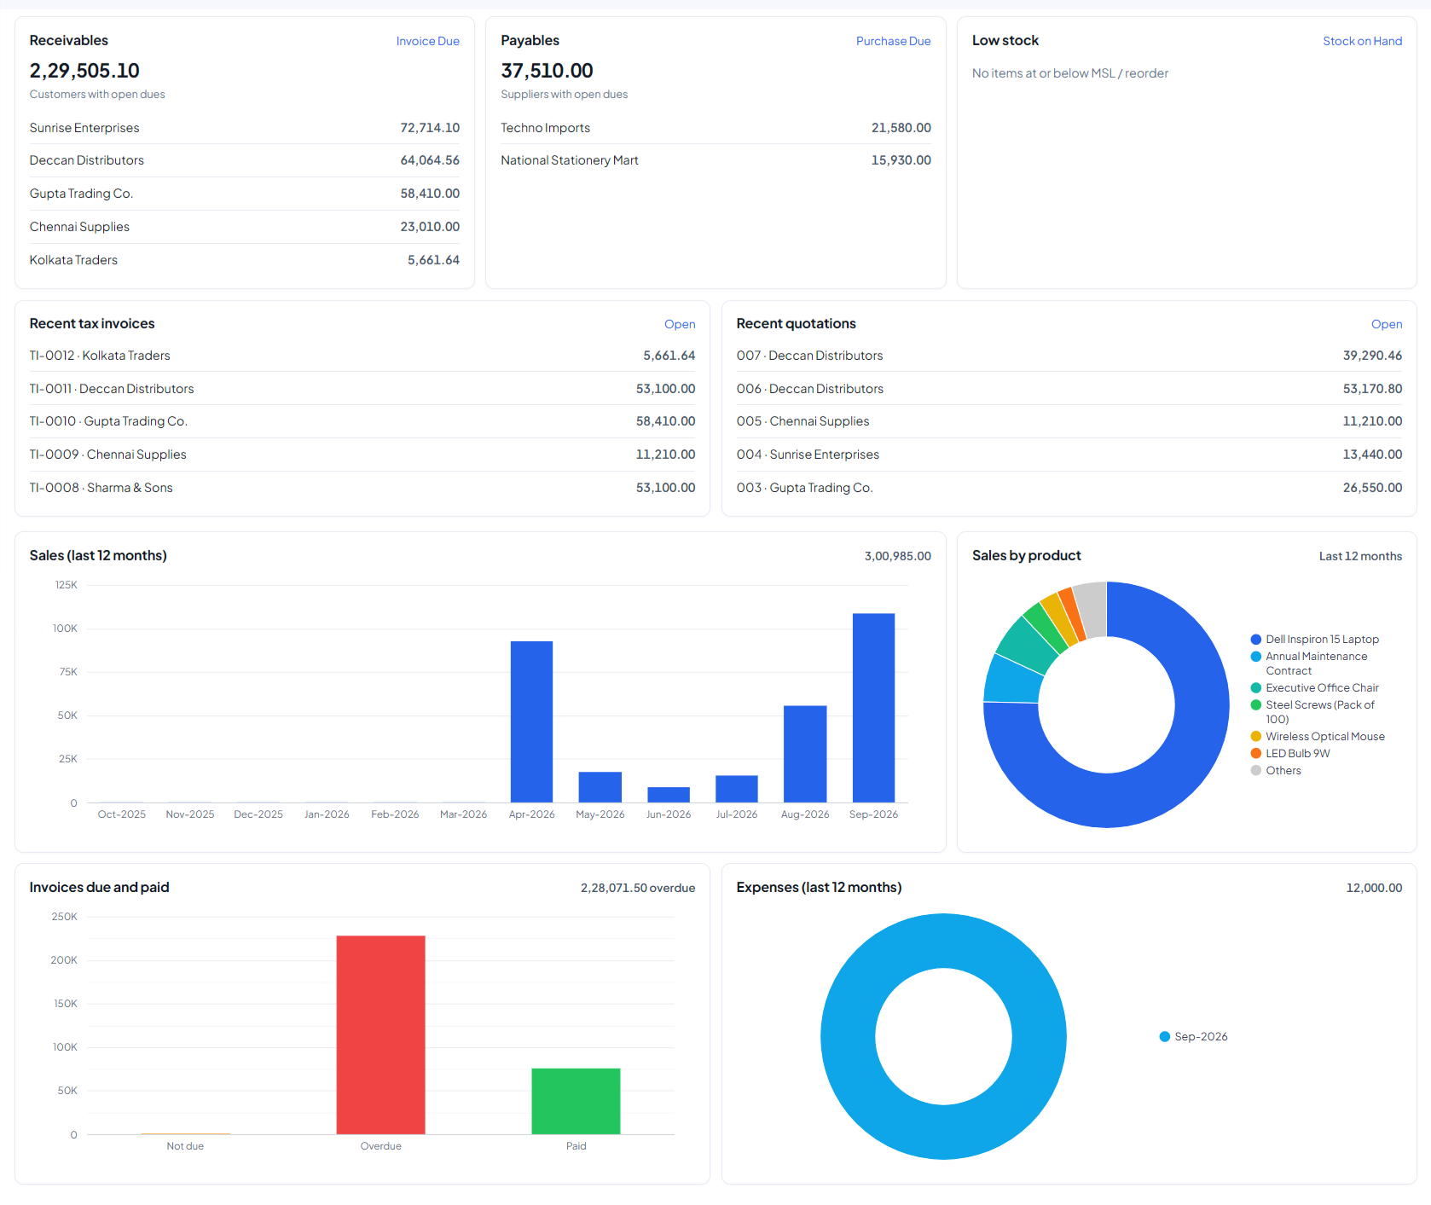Open quotation 006 Deccan Distributors
This screenshot has width=1431, height=1205.
pos(1069,389)
